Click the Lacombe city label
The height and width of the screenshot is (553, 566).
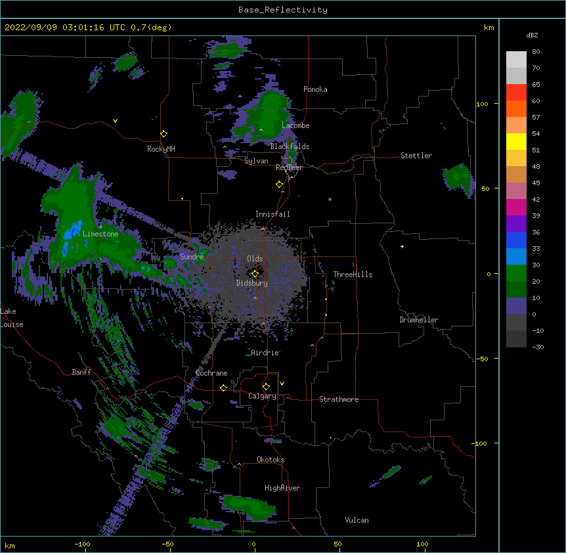[x=295, y=125]
